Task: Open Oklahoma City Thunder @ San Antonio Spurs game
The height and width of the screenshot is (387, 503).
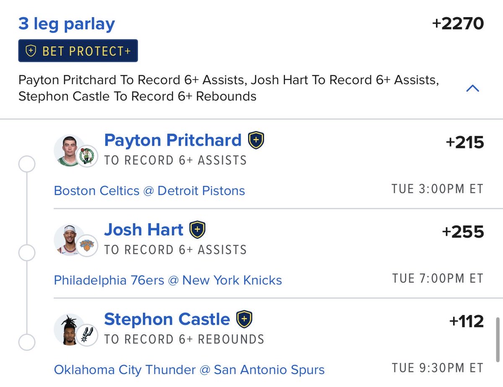Action: click(189, 370)
